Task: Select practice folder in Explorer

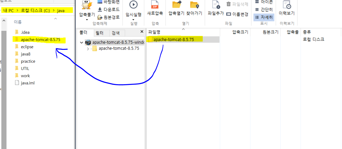Action: 25,61
